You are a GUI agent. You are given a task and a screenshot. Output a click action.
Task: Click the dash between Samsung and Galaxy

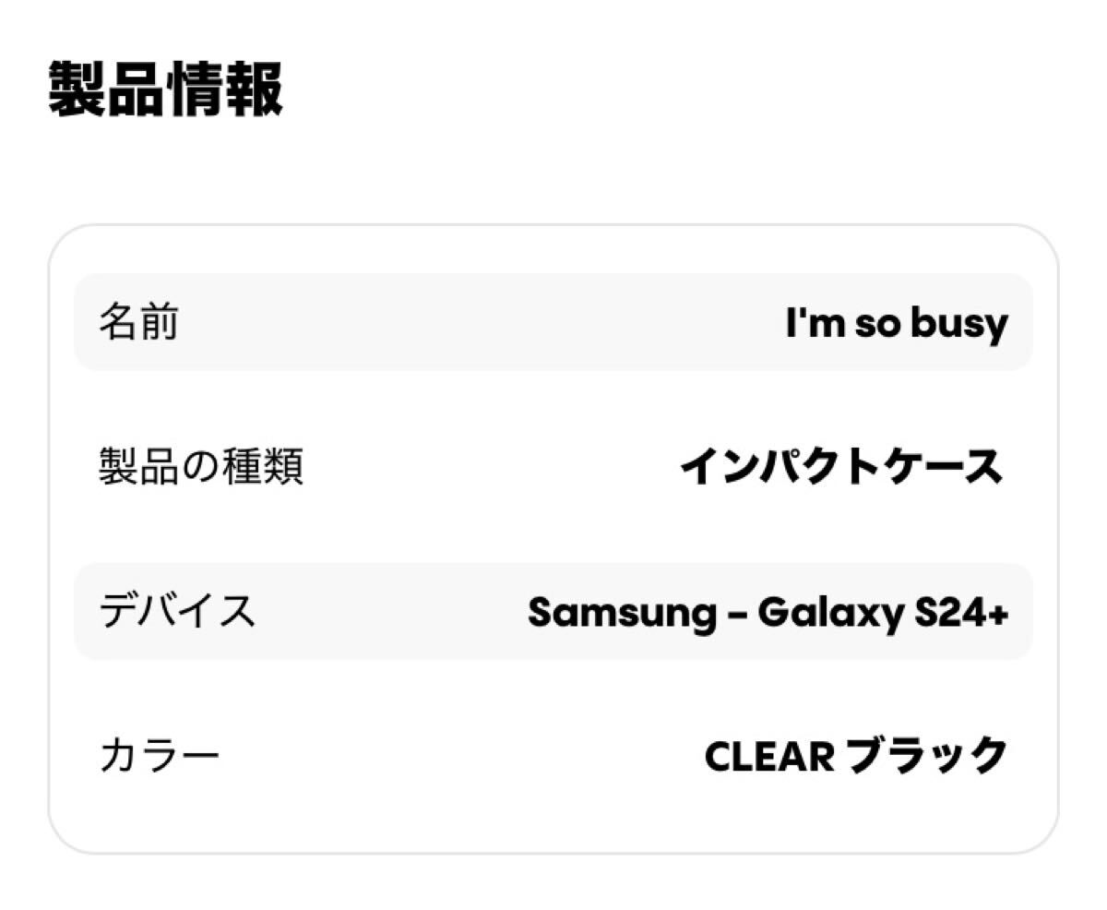[x=736, y=613]
